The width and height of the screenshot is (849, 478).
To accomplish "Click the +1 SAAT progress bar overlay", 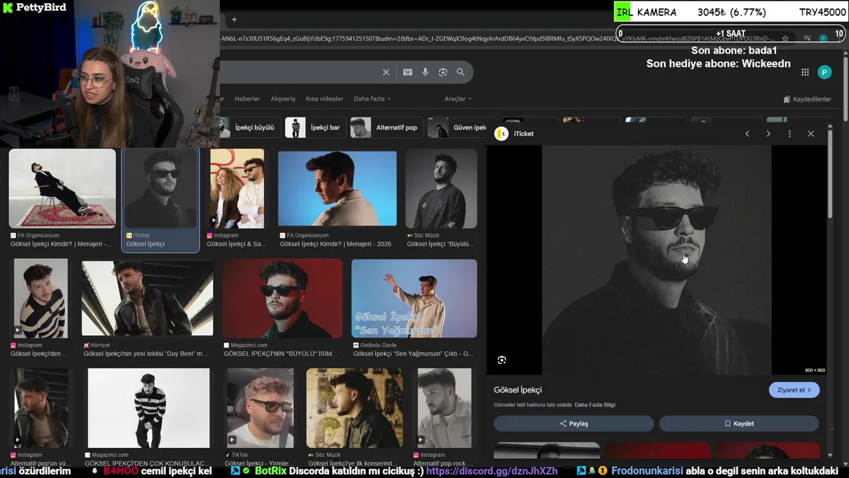I will tap(730, 33).
